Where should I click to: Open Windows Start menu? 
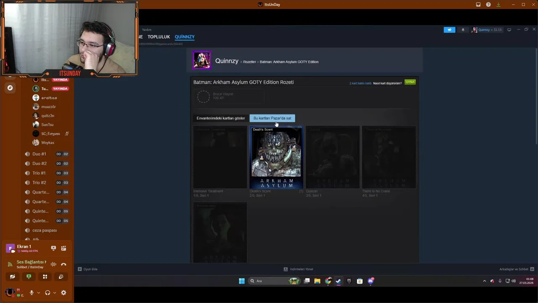tap(242, 281)
